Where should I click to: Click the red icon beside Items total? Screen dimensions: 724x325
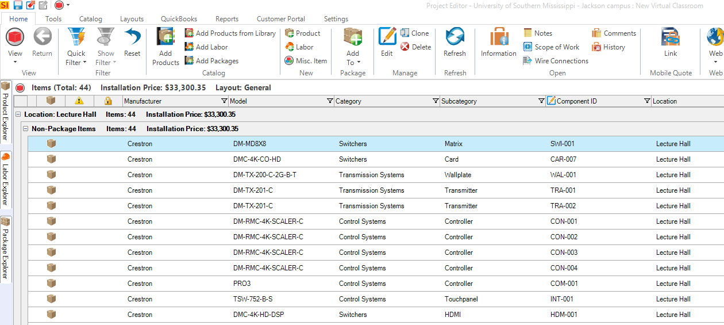point(20,88)
